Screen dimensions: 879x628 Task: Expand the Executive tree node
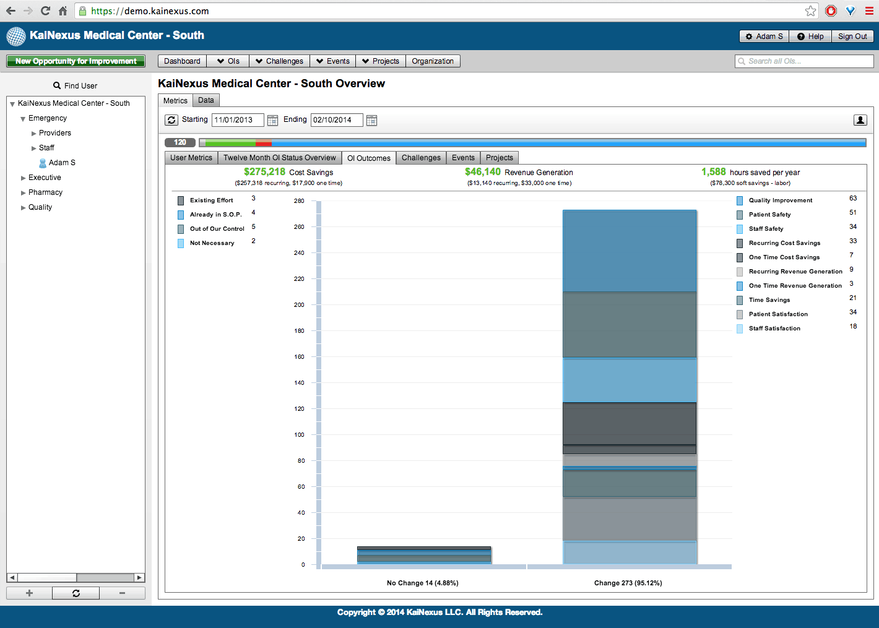pos(24,178)
